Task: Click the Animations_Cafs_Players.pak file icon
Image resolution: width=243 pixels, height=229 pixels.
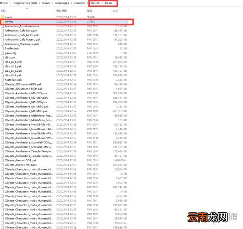Action: click(x=2, y=39)
